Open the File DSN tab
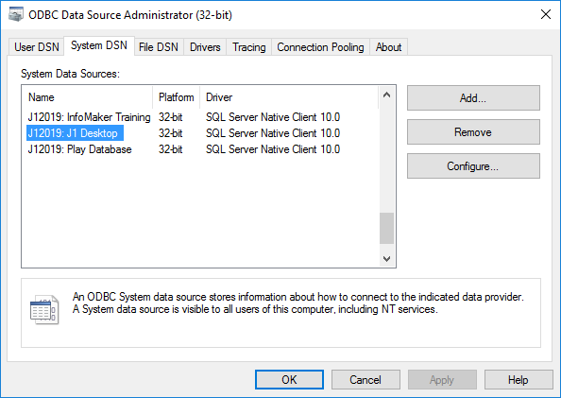The image size is (561, 398). tap(159, 47)
